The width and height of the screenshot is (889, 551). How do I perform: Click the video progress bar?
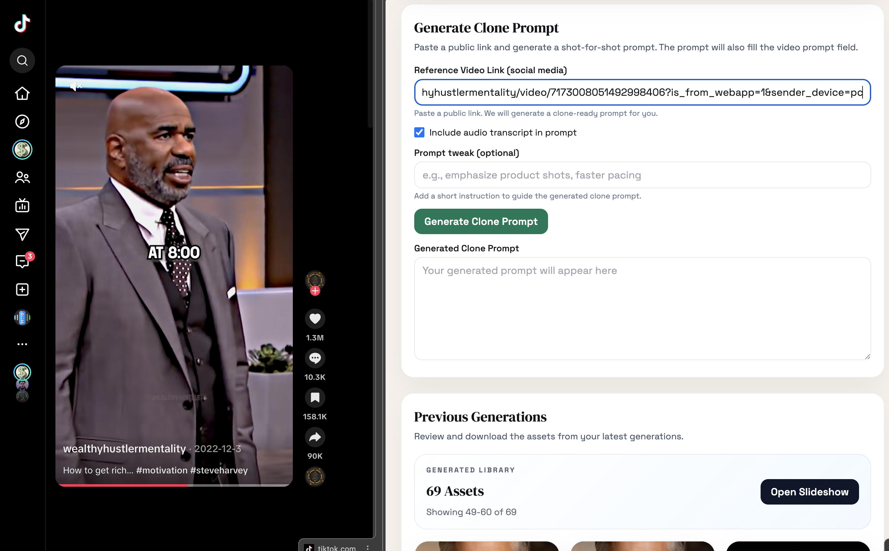pos(174,485)
